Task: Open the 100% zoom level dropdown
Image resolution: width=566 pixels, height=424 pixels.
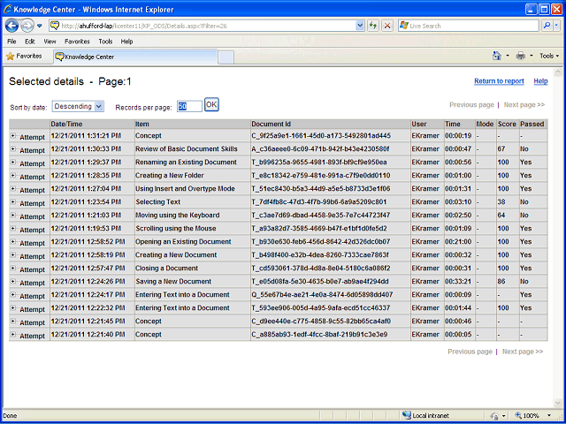Action: click(x=549, y=416)
